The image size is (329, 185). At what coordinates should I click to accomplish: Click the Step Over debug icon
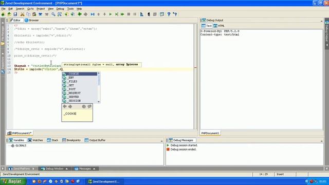pos(117,14)
